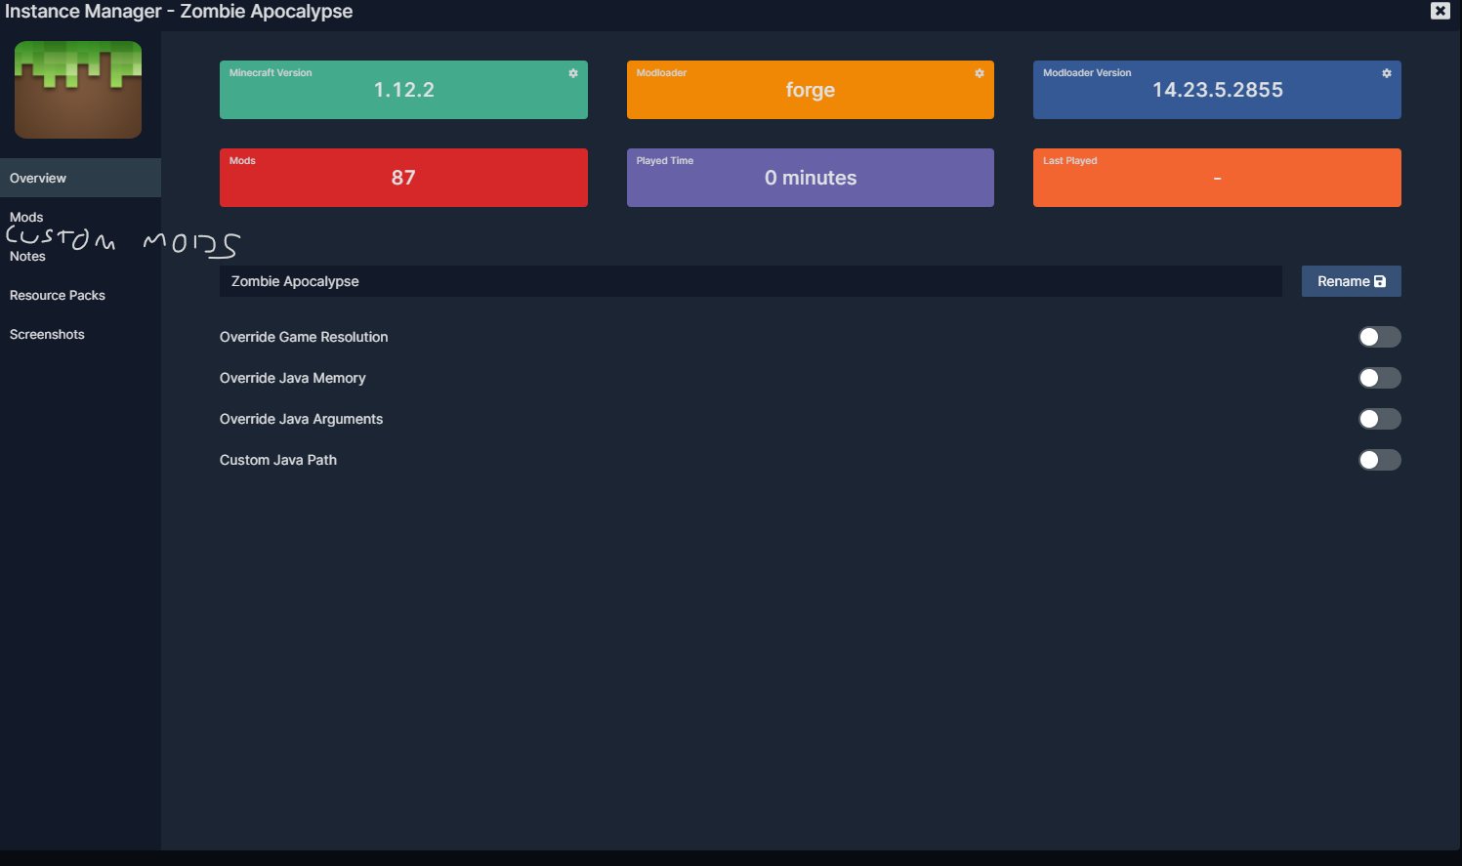Open the Notes section
This screenshot has width=1462, height=866.
click(27, 256)
